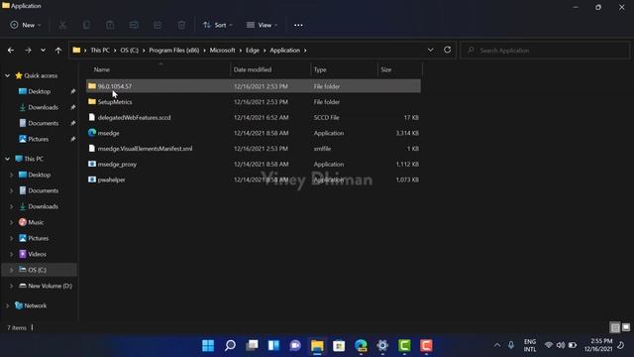This screenshot has height=357, width=634.
Task: Open Desktop under Quick access
Action: [40, 91]
